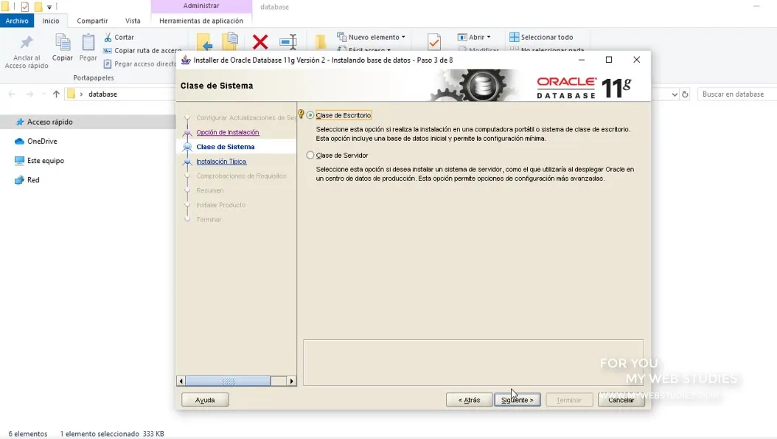
Task: Click the quick access toolbar properties check icon
Action: click(x=25, y=7)
